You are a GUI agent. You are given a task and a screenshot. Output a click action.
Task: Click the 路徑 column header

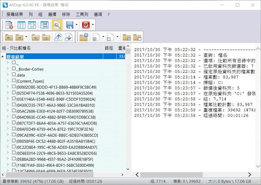[x=109, y=48]
